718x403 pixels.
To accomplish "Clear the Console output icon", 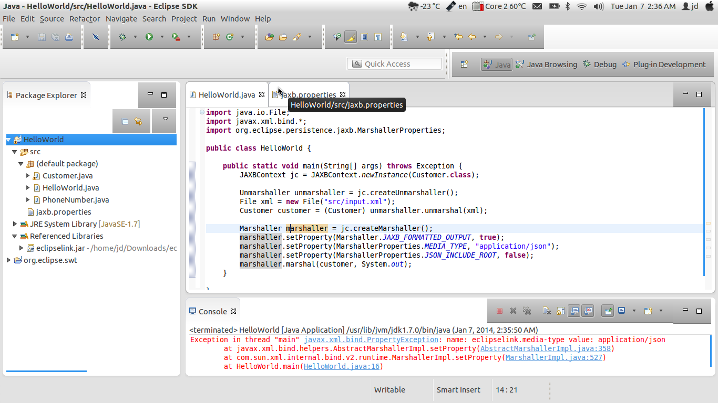I will coord(547,311).
